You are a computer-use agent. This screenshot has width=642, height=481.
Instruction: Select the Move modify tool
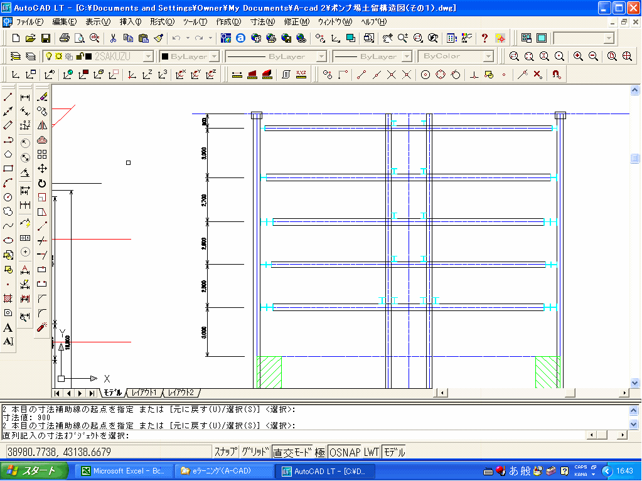click(42, 169)
